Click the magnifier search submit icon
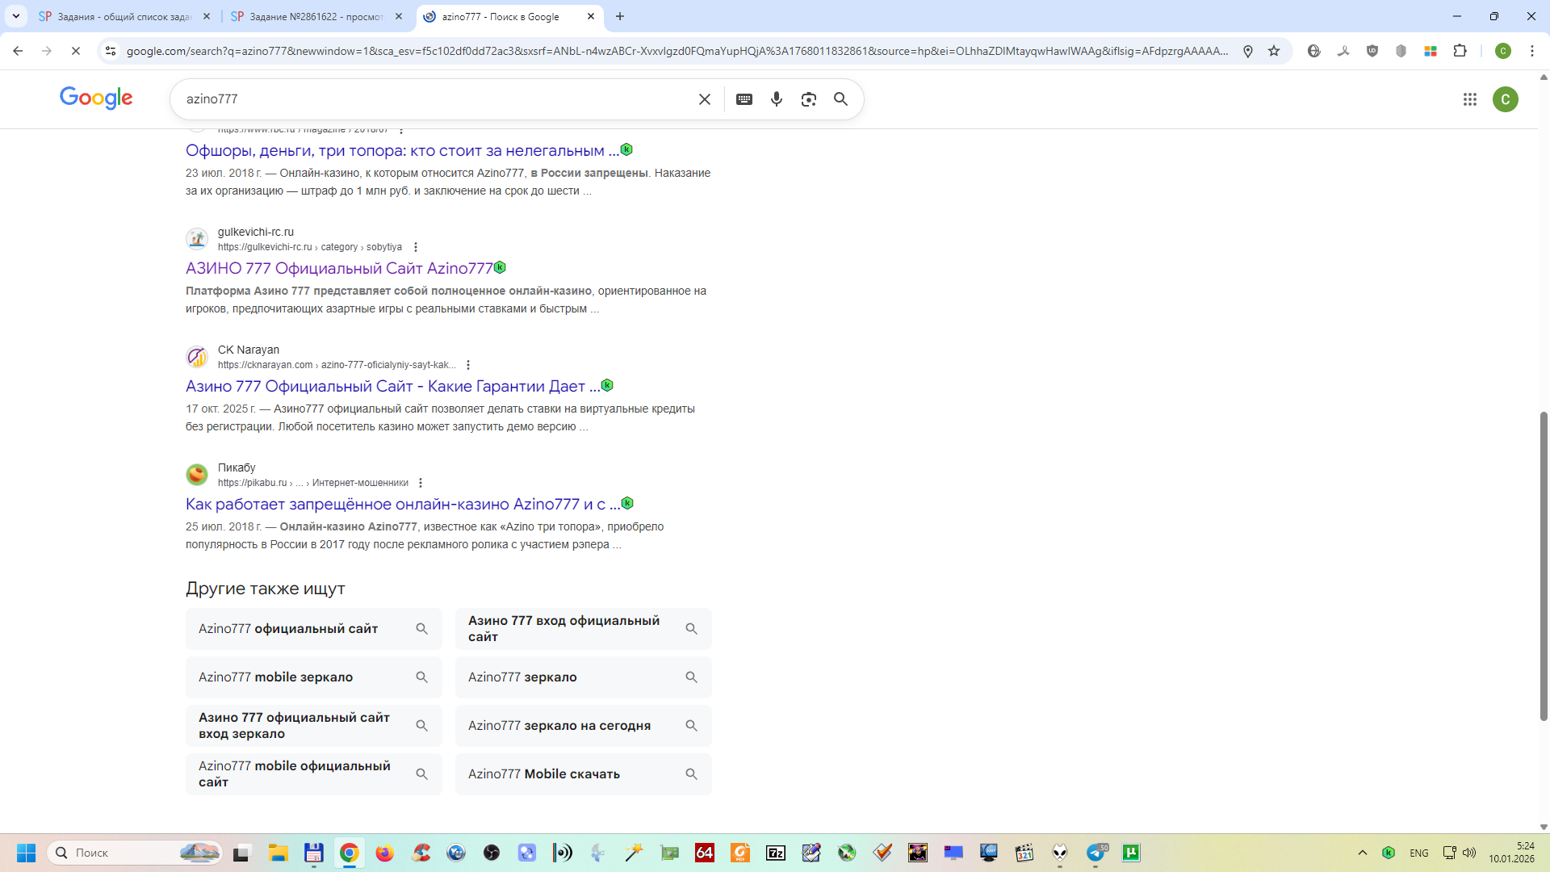Screen dimensions: 1550x872 (x=840, y=99)
